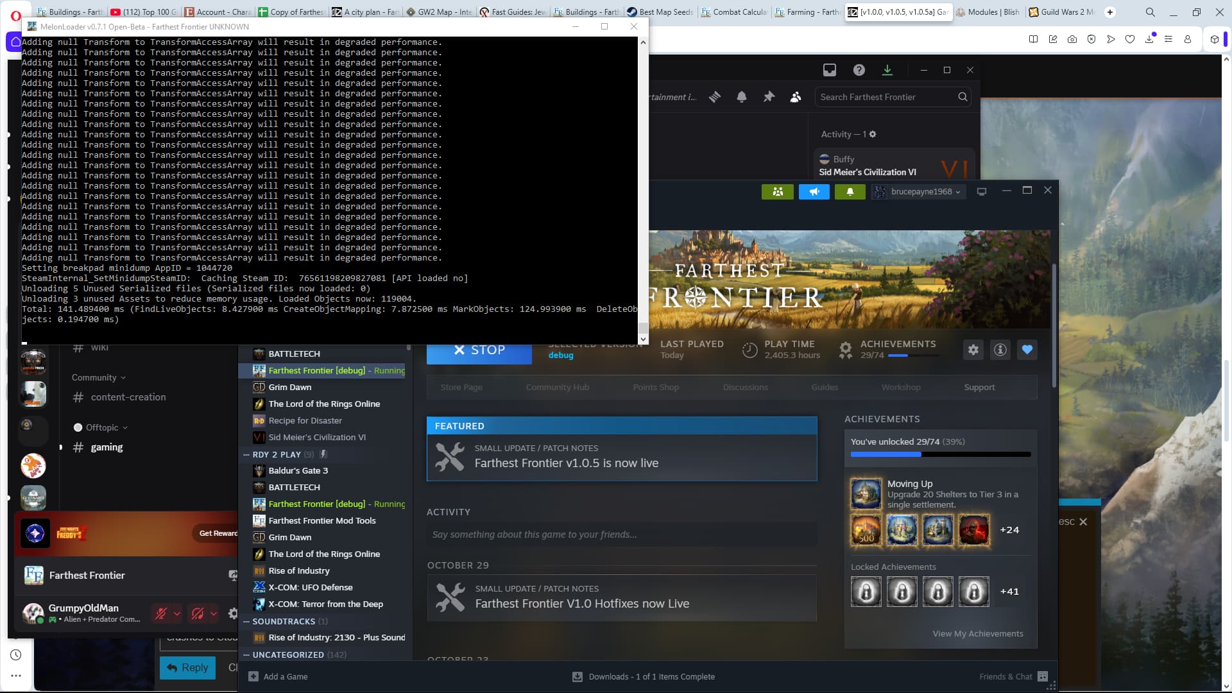Open Steam game settings gear
1232x693 pixels.
click(973, 350)
